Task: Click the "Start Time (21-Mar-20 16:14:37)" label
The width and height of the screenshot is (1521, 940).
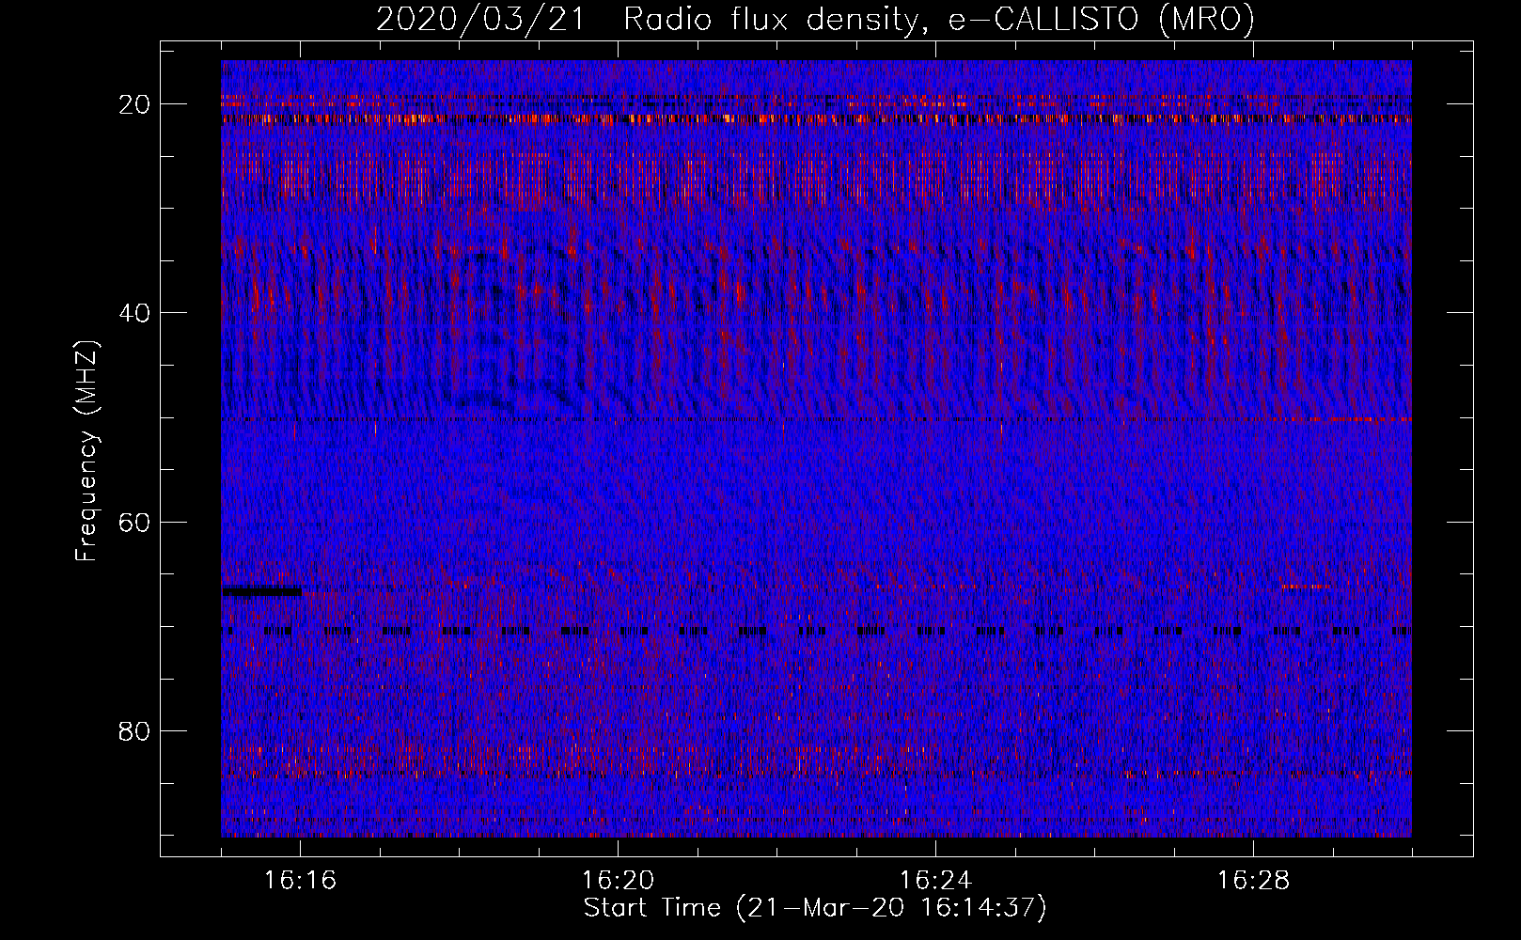Action: 815,908
